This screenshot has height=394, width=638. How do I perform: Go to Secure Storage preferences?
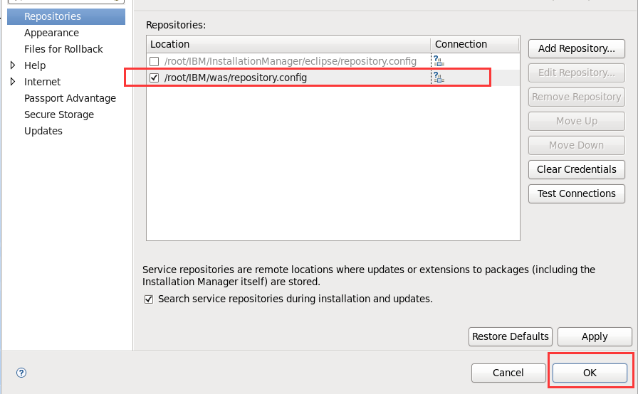pyautogui.click(x=59, y=115)
